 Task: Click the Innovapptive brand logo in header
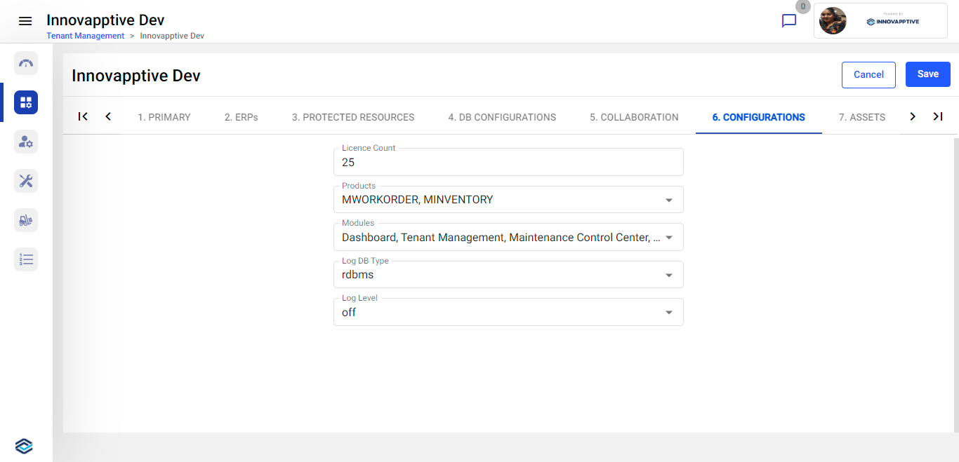893,21
